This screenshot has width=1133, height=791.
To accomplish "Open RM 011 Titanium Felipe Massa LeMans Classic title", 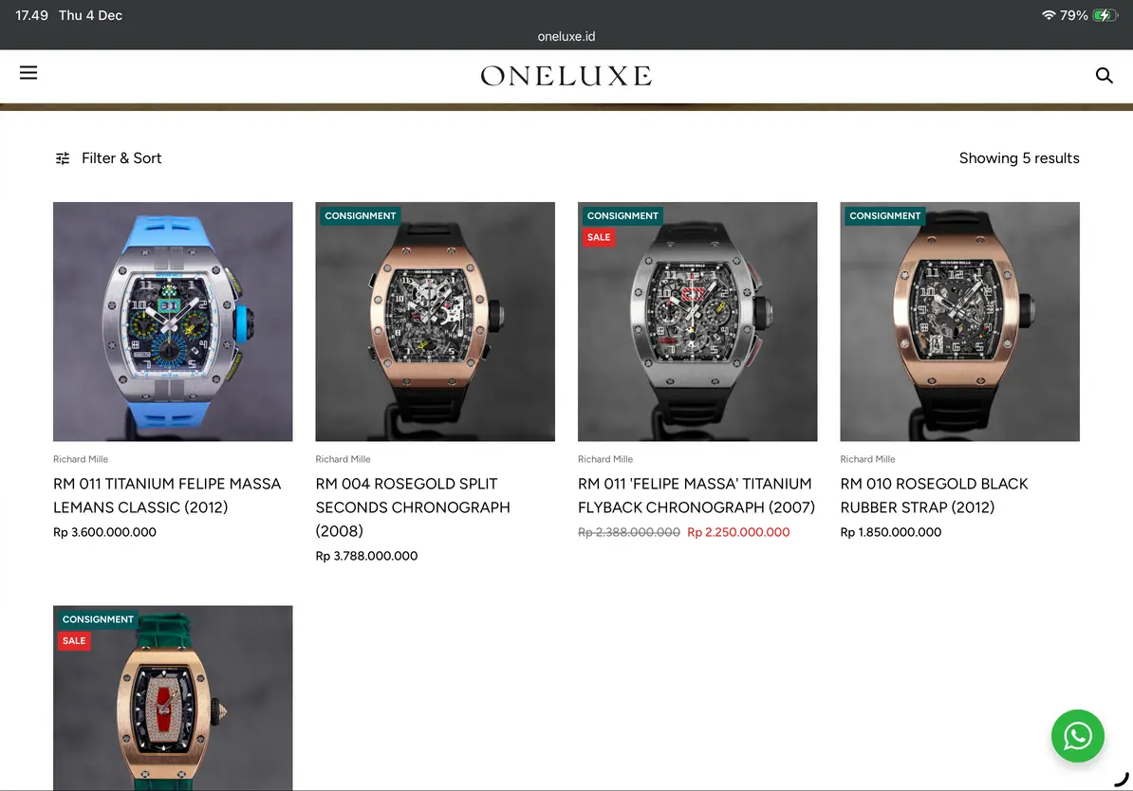I will (167, 495).
